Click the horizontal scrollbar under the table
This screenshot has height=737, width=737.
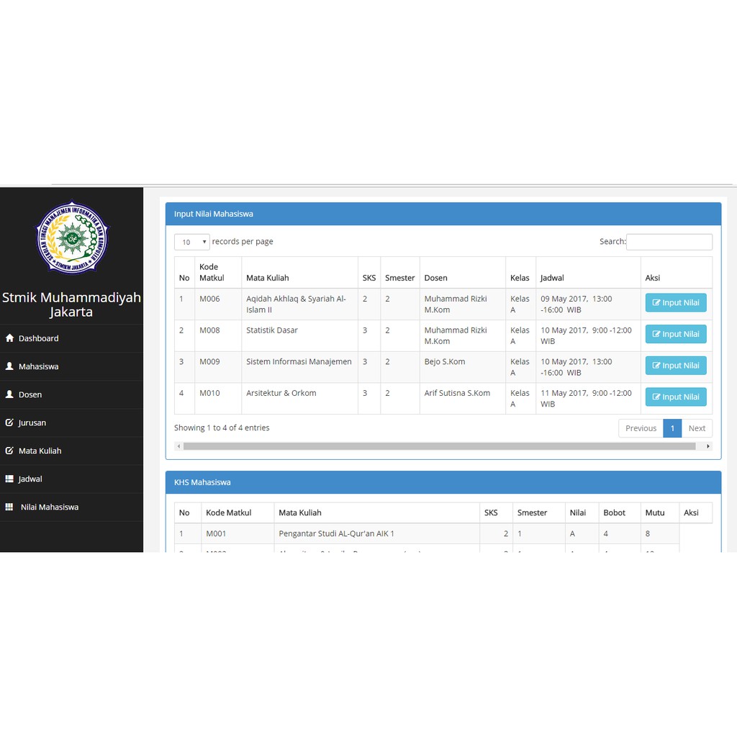[x=439, y=446]
